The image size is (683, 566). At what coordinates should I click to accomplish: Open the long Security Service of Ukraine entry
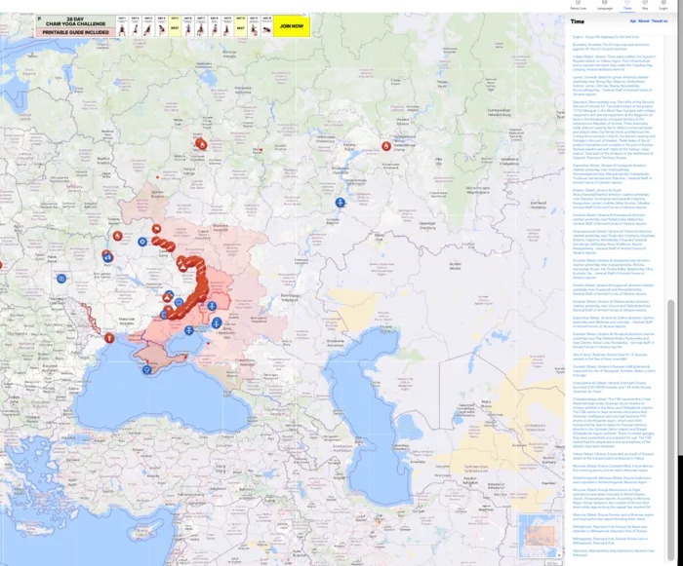614,130
